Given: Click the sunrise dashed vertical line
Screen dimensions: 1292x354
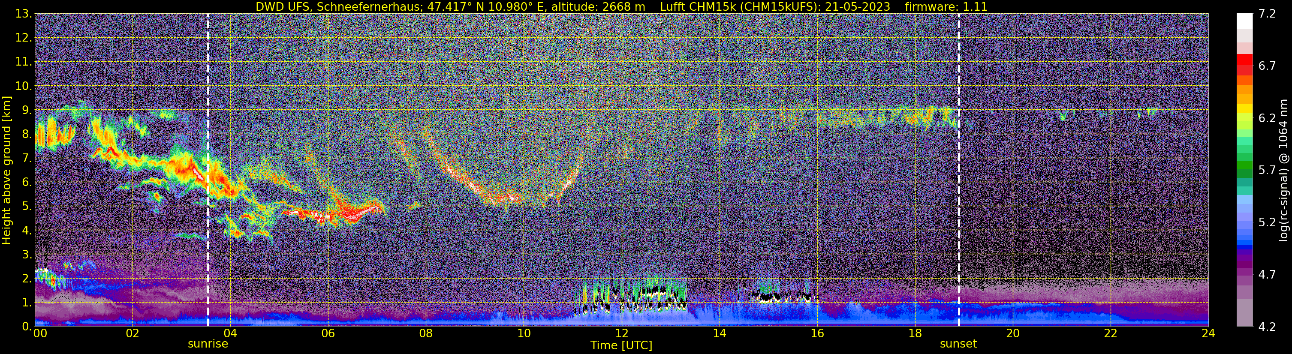Looking at the screenshot, I should click(x=208, y=169).
